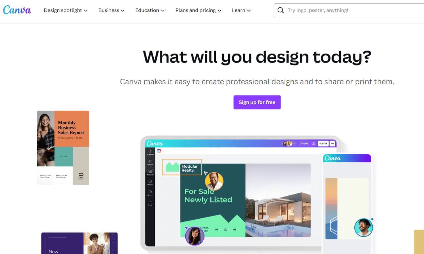Viewport: 424px width, 254px height.
Task: Expand the Design spotlight dropdown
Action: (66, 10)
